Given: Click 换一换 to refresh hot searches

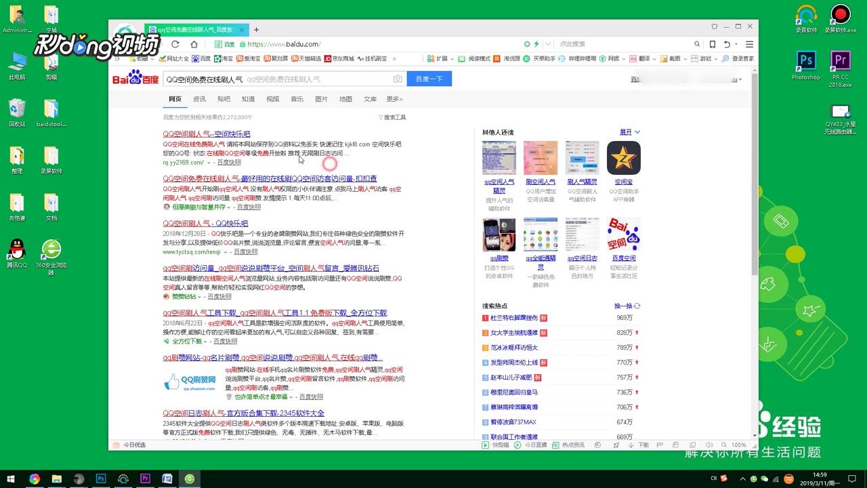Looking at the screenshot, I should [627, 306].
